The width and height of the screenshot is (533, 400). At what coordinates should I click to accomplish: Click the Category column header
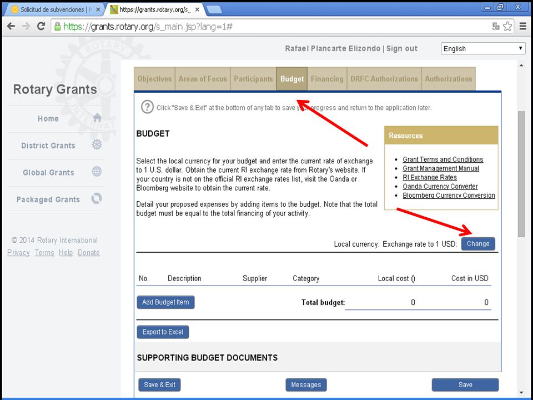coord(306,278)
